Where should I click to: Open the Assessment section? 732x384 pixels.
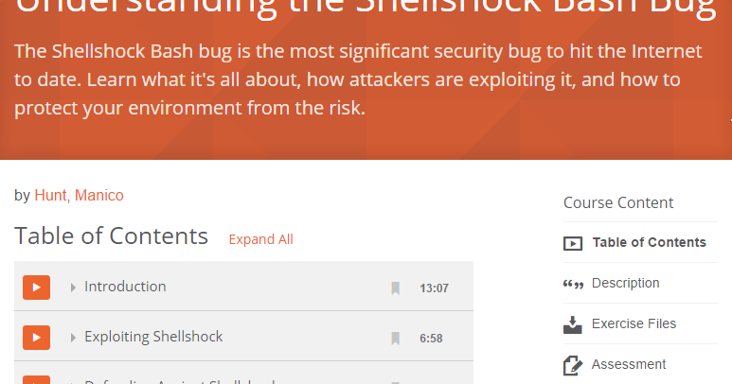point(629,364)
